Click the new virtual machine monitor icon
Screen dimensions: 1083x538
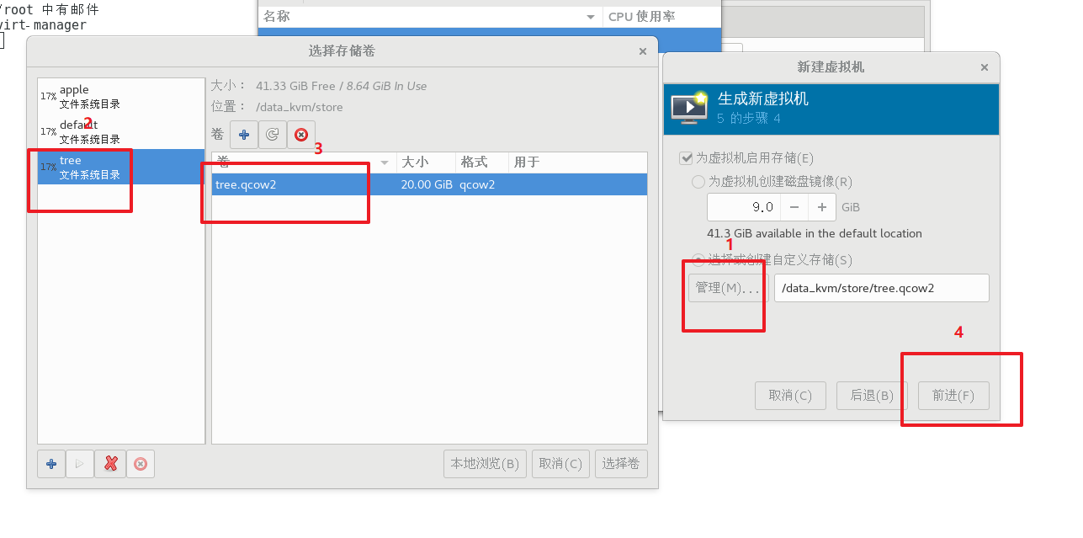pyautogui.click(x=689, y=108)
